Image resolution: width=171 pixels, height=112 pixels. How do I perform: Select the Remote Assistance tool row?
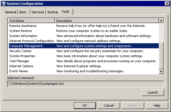(x=84, y=26)
